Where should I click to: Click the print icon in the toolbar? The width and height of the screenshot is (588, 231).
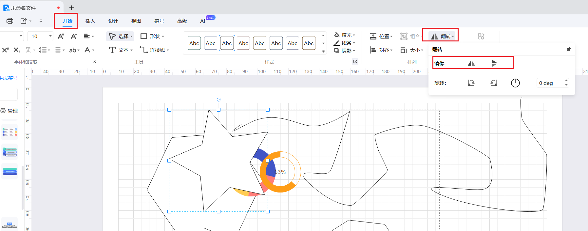(x=10, y=21)
